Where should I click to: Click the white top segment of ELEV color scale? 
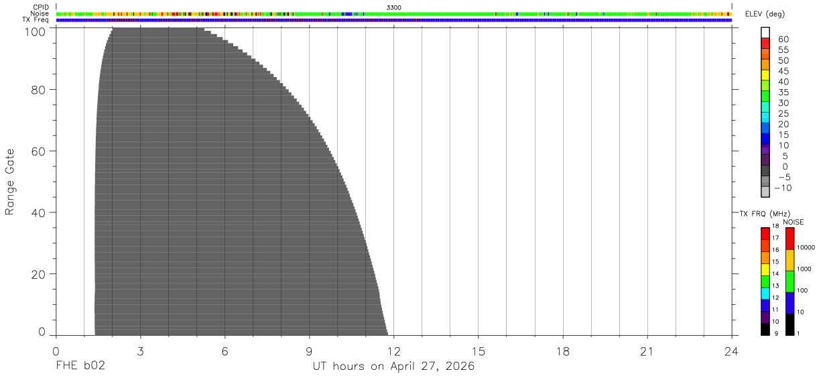[x=765, y=31]
